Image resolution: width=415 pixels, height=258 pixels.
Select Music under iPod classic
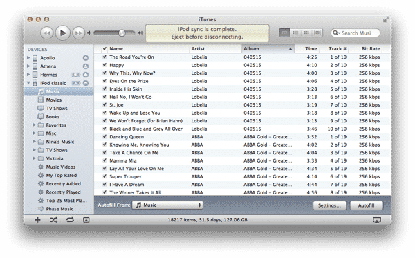coord(59,91)
